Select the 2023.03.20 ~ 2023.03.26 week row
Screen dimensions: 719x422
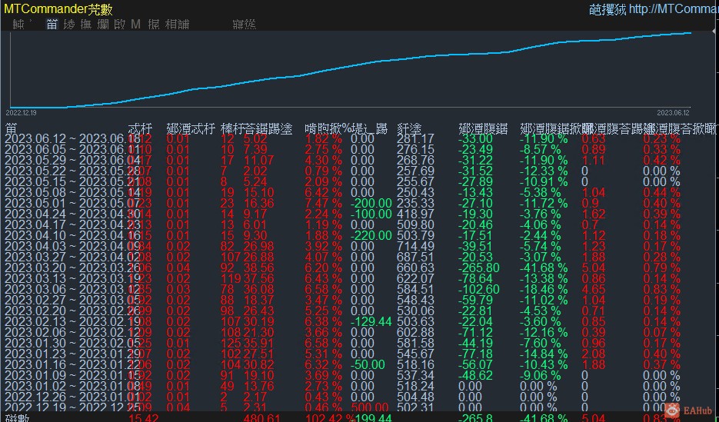point(69,267)
